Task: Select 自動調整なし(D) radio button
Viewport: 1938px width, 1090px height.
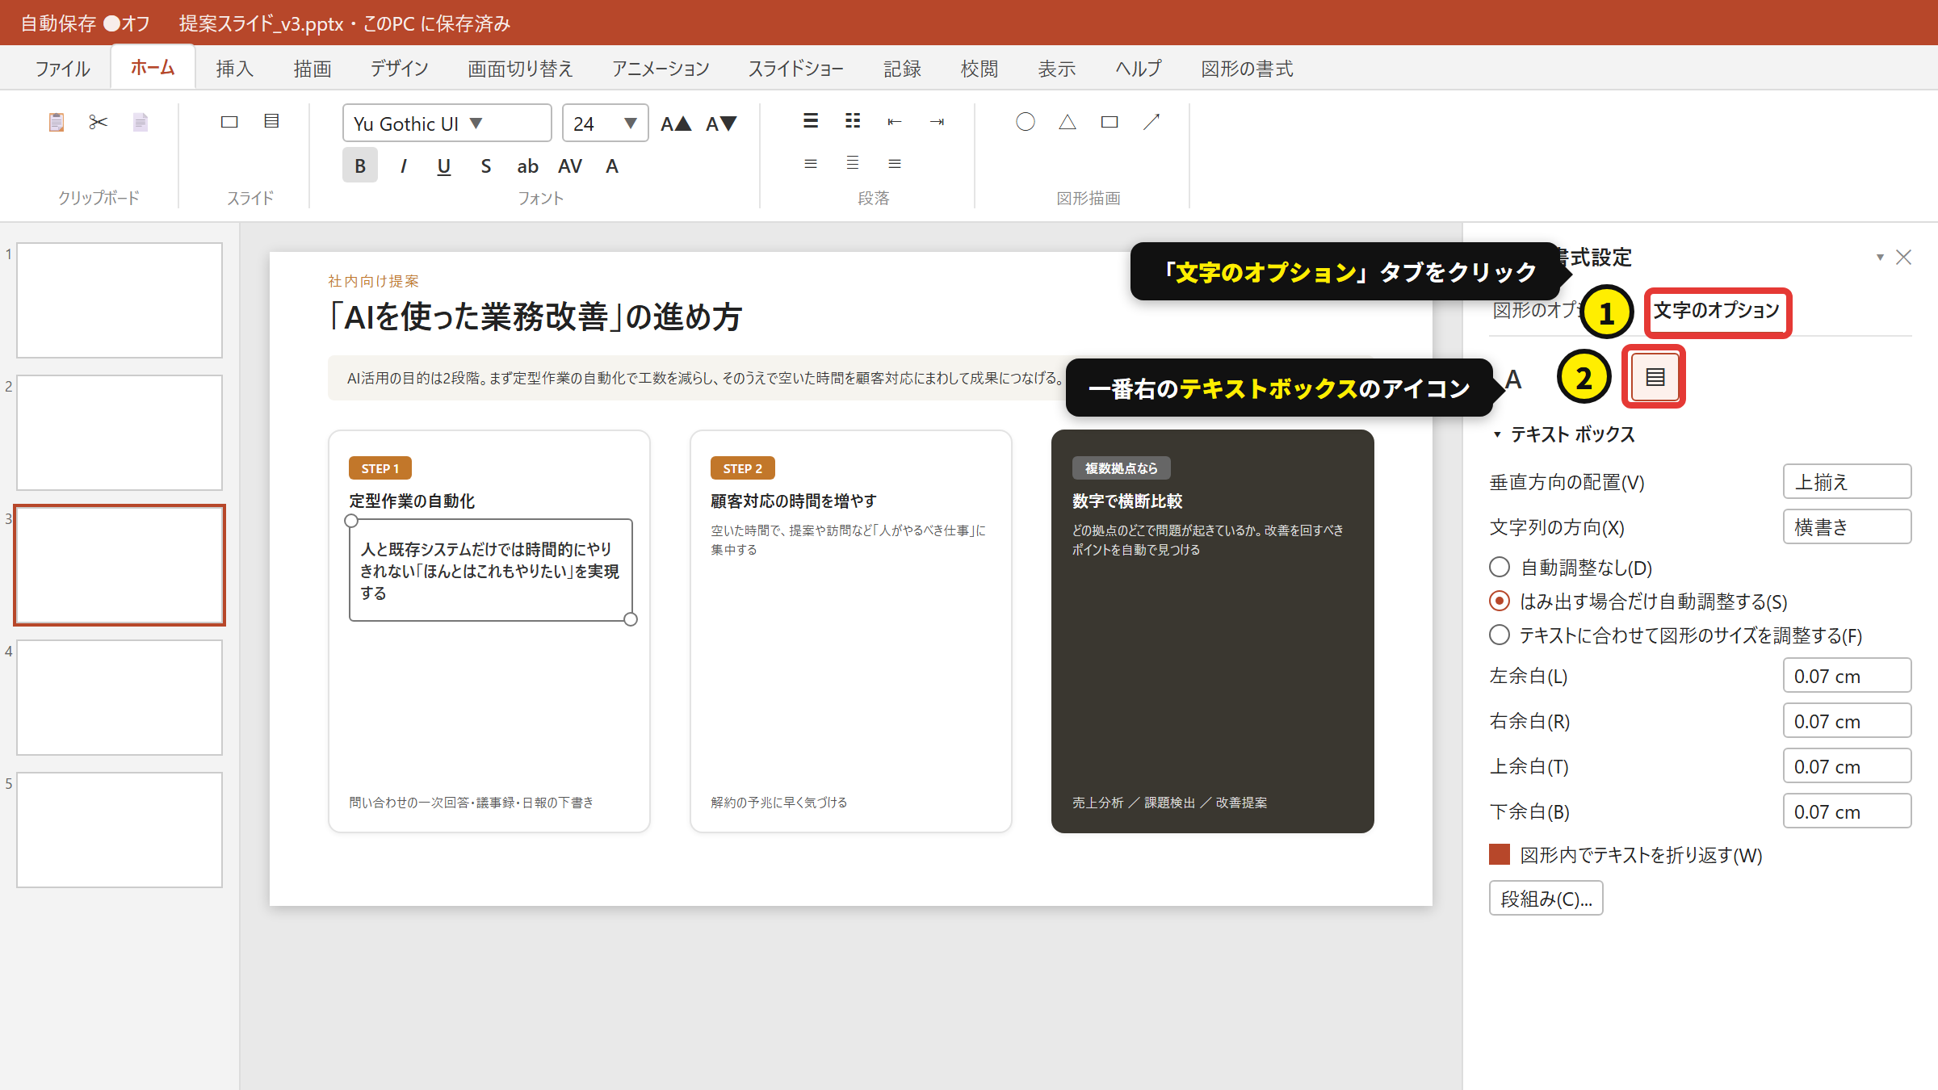Action: tap(1500, 568)
